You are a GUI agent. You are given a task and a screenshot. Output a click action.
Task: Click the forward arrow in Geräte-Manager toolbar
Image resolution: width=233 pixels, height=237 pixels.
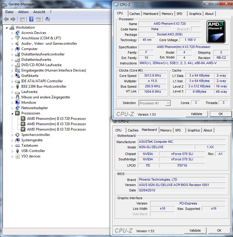(13, 19)
